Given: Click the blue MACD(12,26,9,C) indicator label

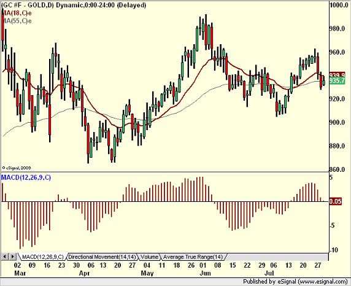Looking at the screenshot, I should [x=26, y=177].
